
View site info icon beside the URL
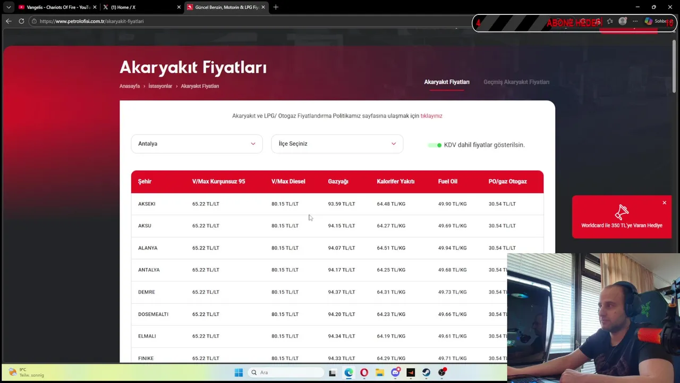point(34,21)
